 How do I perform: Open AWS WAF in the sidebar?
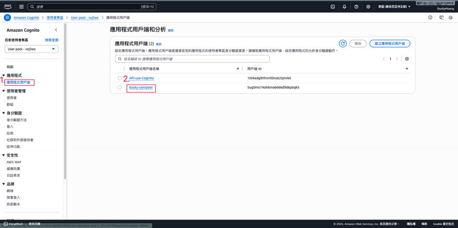pyautogui.click(x=14, y=162)
